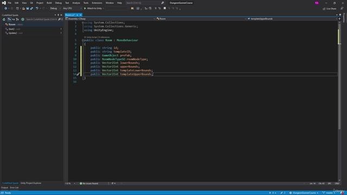The height and width of the screenshot is (195, 347).
Task: Open the Output tab
Action: (4, 188)
